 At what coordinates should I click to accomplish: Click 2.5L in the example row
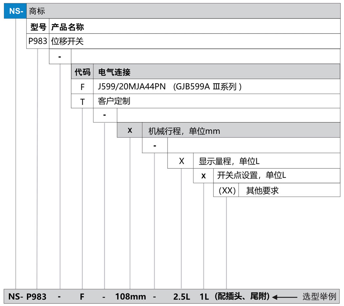(181, 297)
